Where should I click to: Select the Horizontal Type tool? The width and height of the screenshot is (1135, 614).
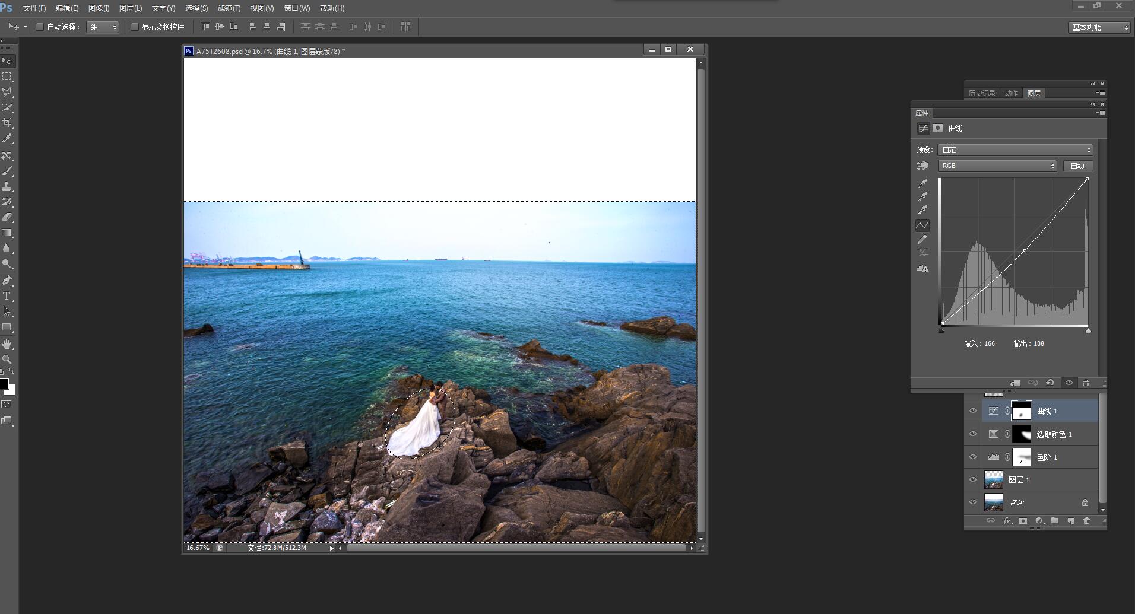point(7,296)
